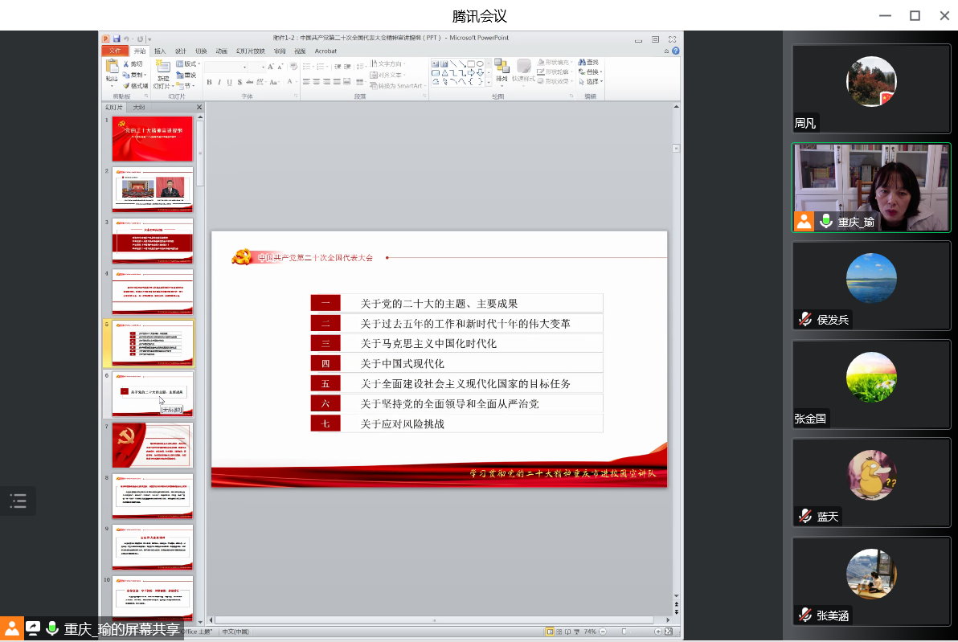Open the meeting list panel icon on left edge

tap(18, 501)
